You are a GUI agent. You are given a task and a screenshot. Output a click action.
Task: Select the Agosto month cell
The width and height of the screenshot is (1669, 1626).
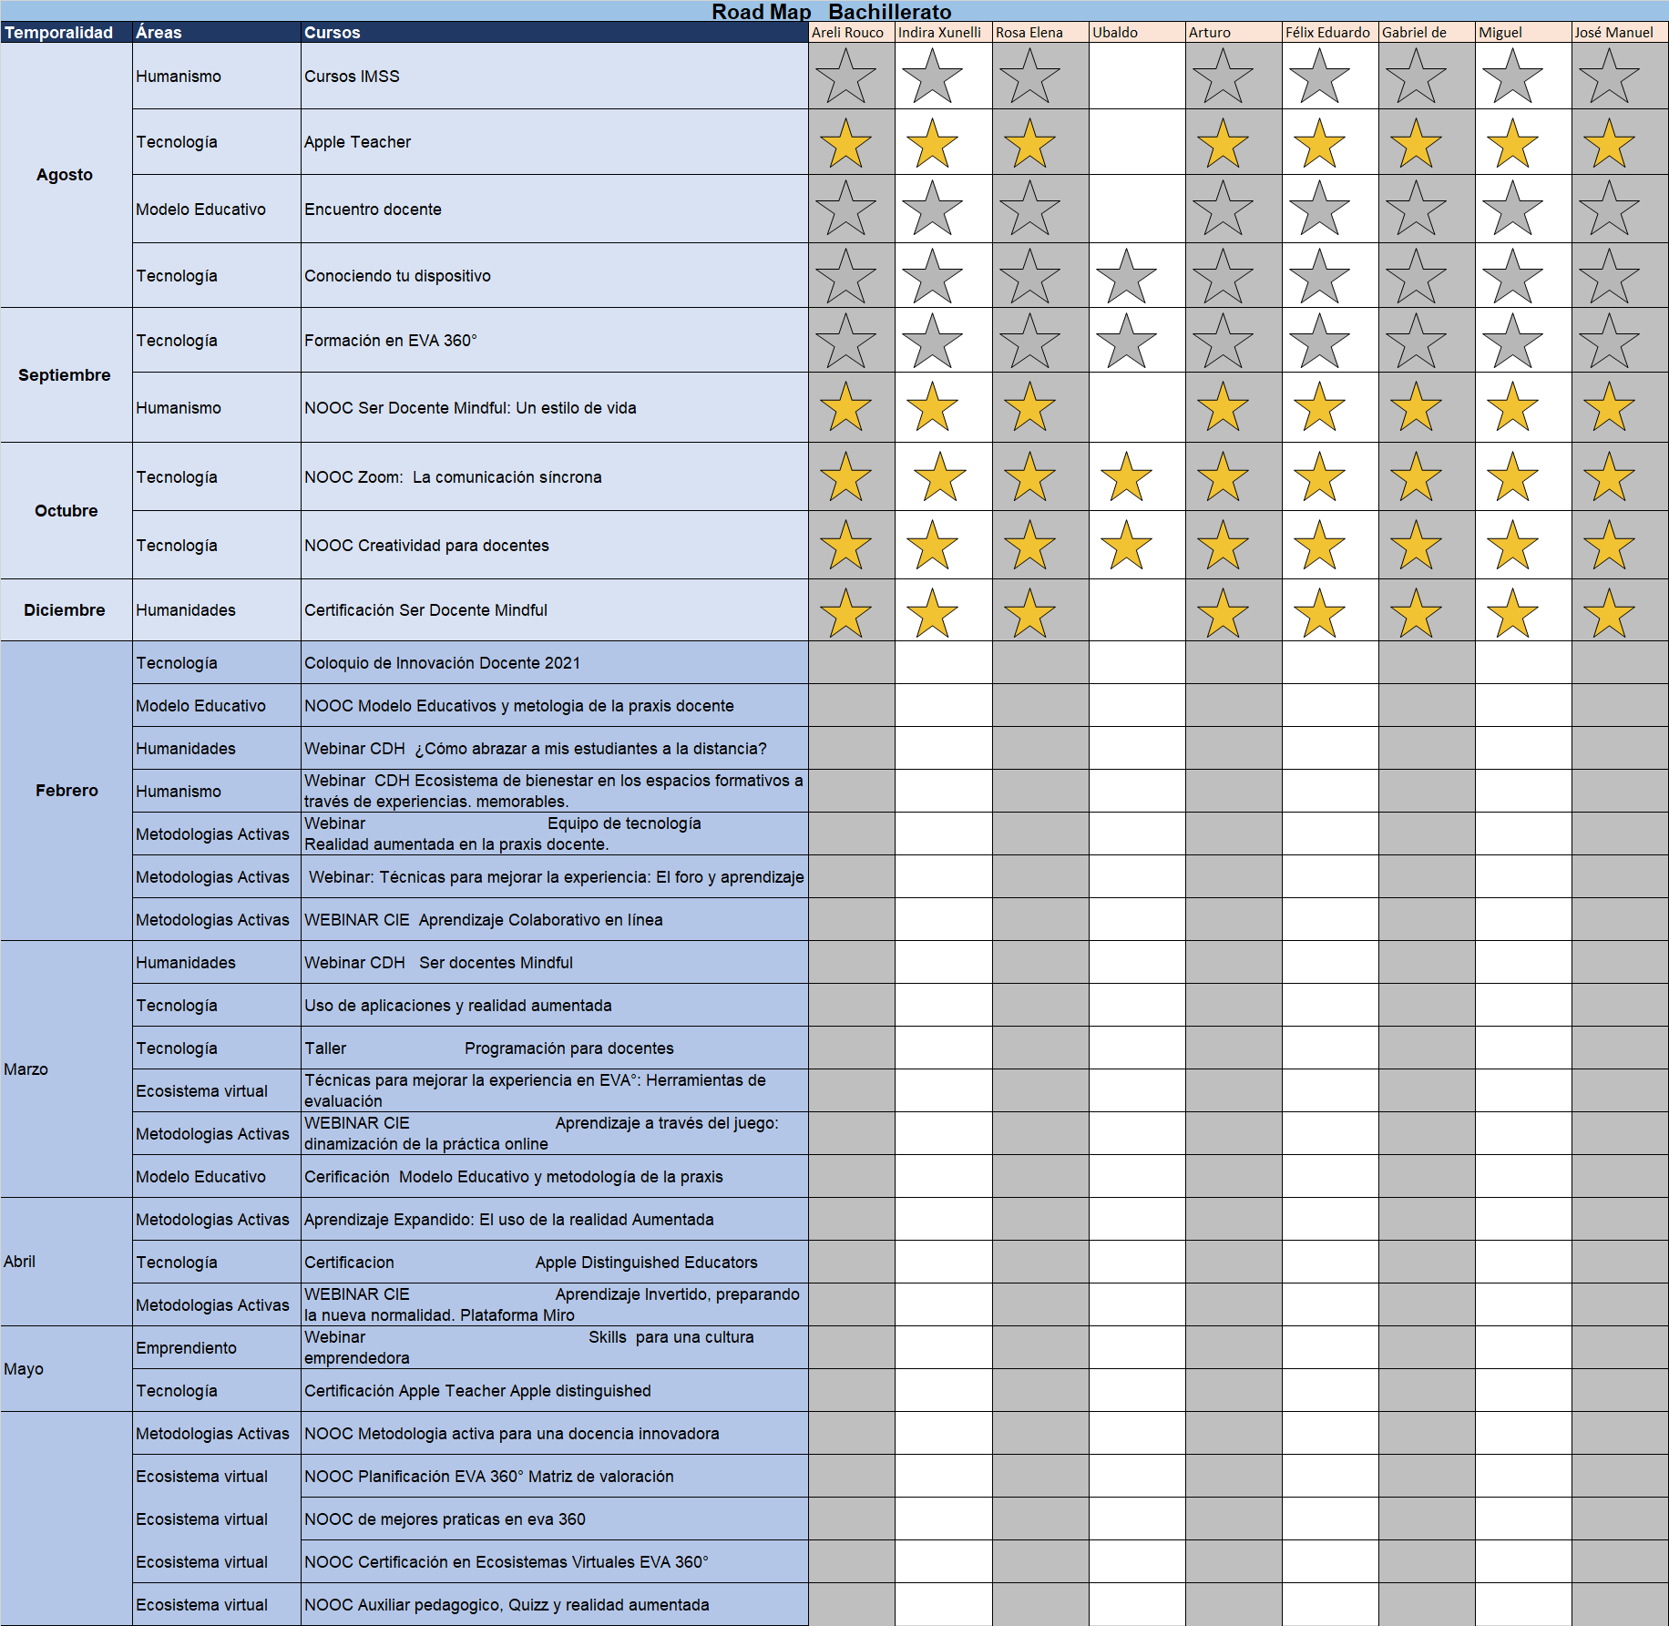point(67,175)
